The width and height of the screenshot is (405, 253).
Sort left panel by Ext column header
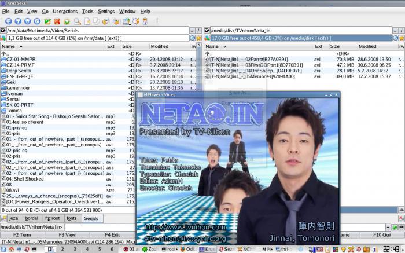coord(113,46)
